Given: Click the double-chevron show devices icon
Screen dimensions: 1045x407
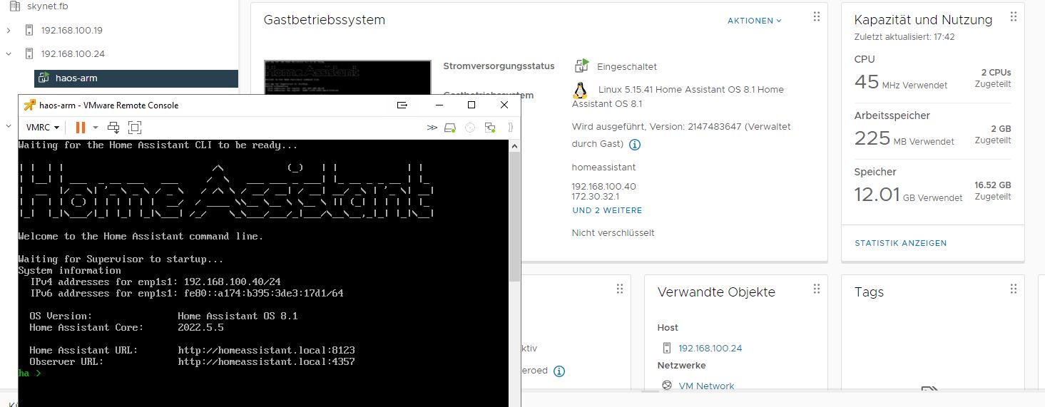Looking at the screenshot, I should [x=432, y=128].
